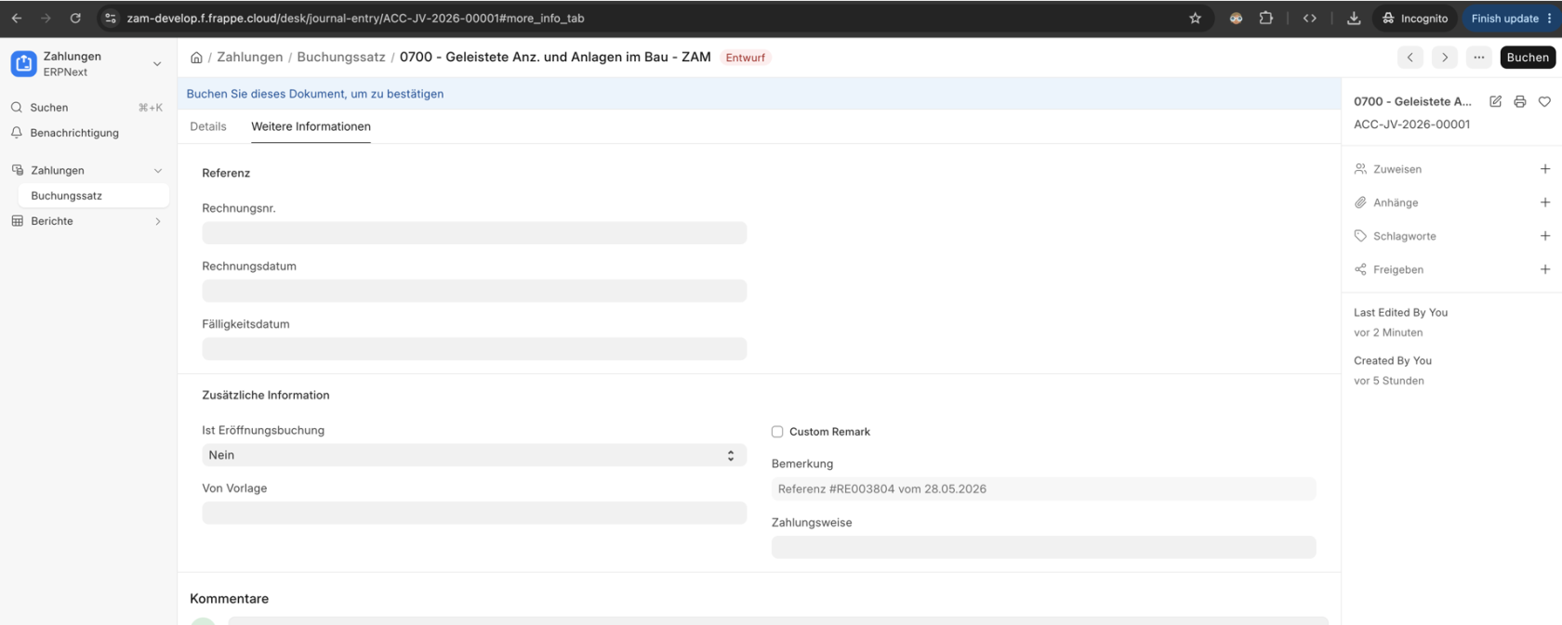Click the Referenz section heading
Image resolution: width=1562 pixels, height=625 pixels.
pos(226,173)
